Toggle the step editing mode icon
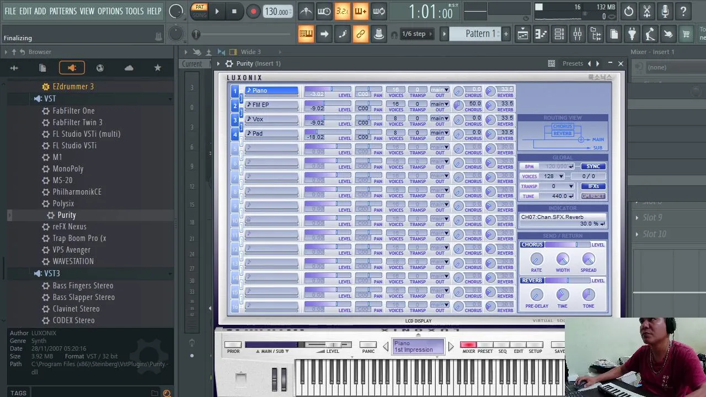Screen dimensions: 706x397 343,34
